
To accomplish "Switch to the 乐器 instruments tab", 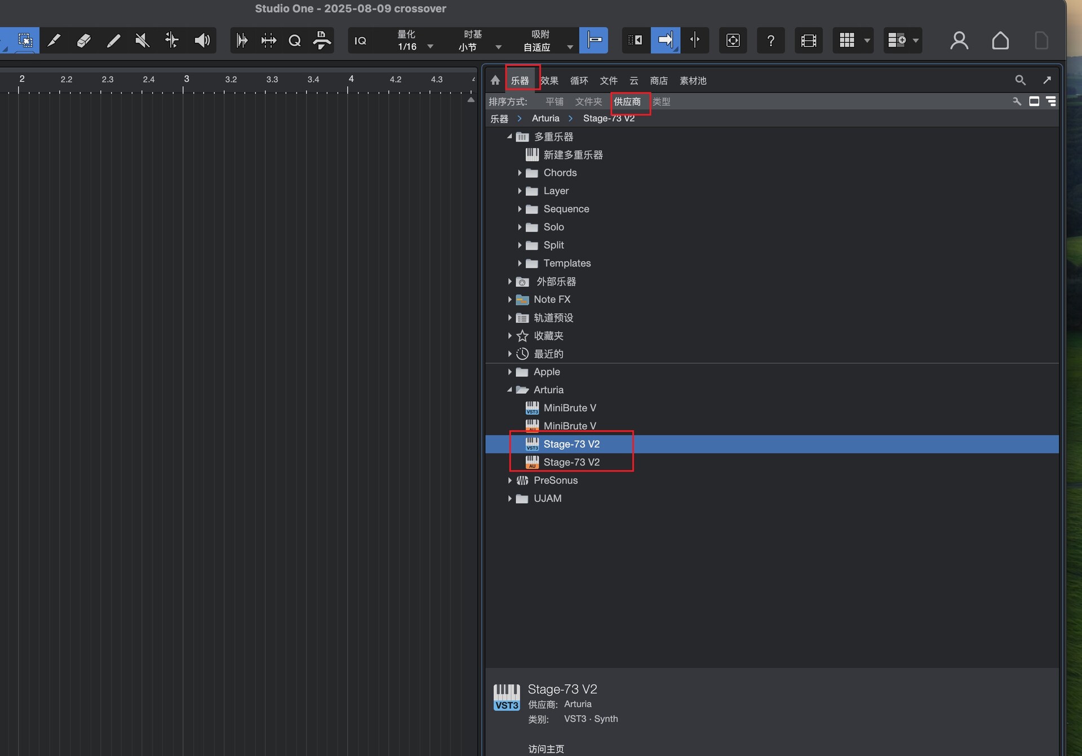I will pyautogui.click(x=520, y=81).
